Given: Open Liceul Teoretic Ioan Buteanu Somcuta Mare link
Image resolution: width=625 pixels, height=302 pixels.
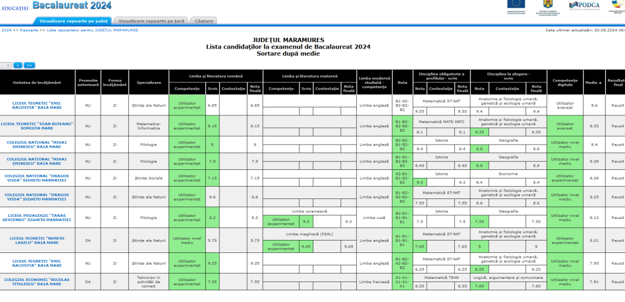Looking at the screenshot, I should 37,126.
